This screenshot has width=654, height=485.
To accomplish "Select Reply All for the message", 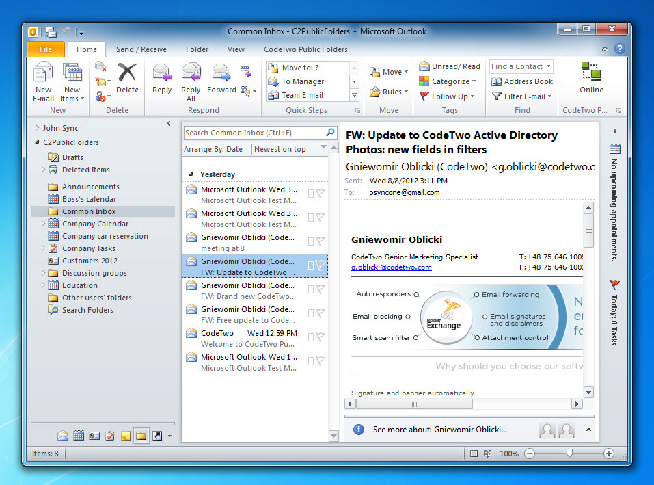I will pyautogui.click(x=191, y=81).
